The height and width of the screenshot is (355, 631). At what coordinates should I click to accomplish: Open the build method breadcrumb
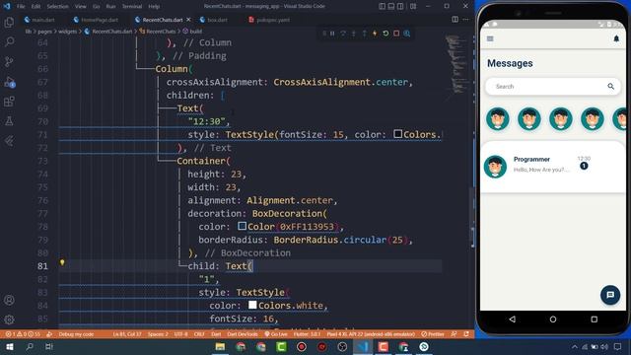point(193,32)
